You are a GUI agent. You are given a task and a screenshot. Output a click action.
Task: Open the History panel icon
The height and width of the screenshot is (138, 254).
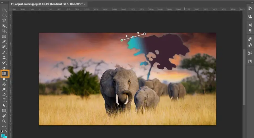click(250, 8)
